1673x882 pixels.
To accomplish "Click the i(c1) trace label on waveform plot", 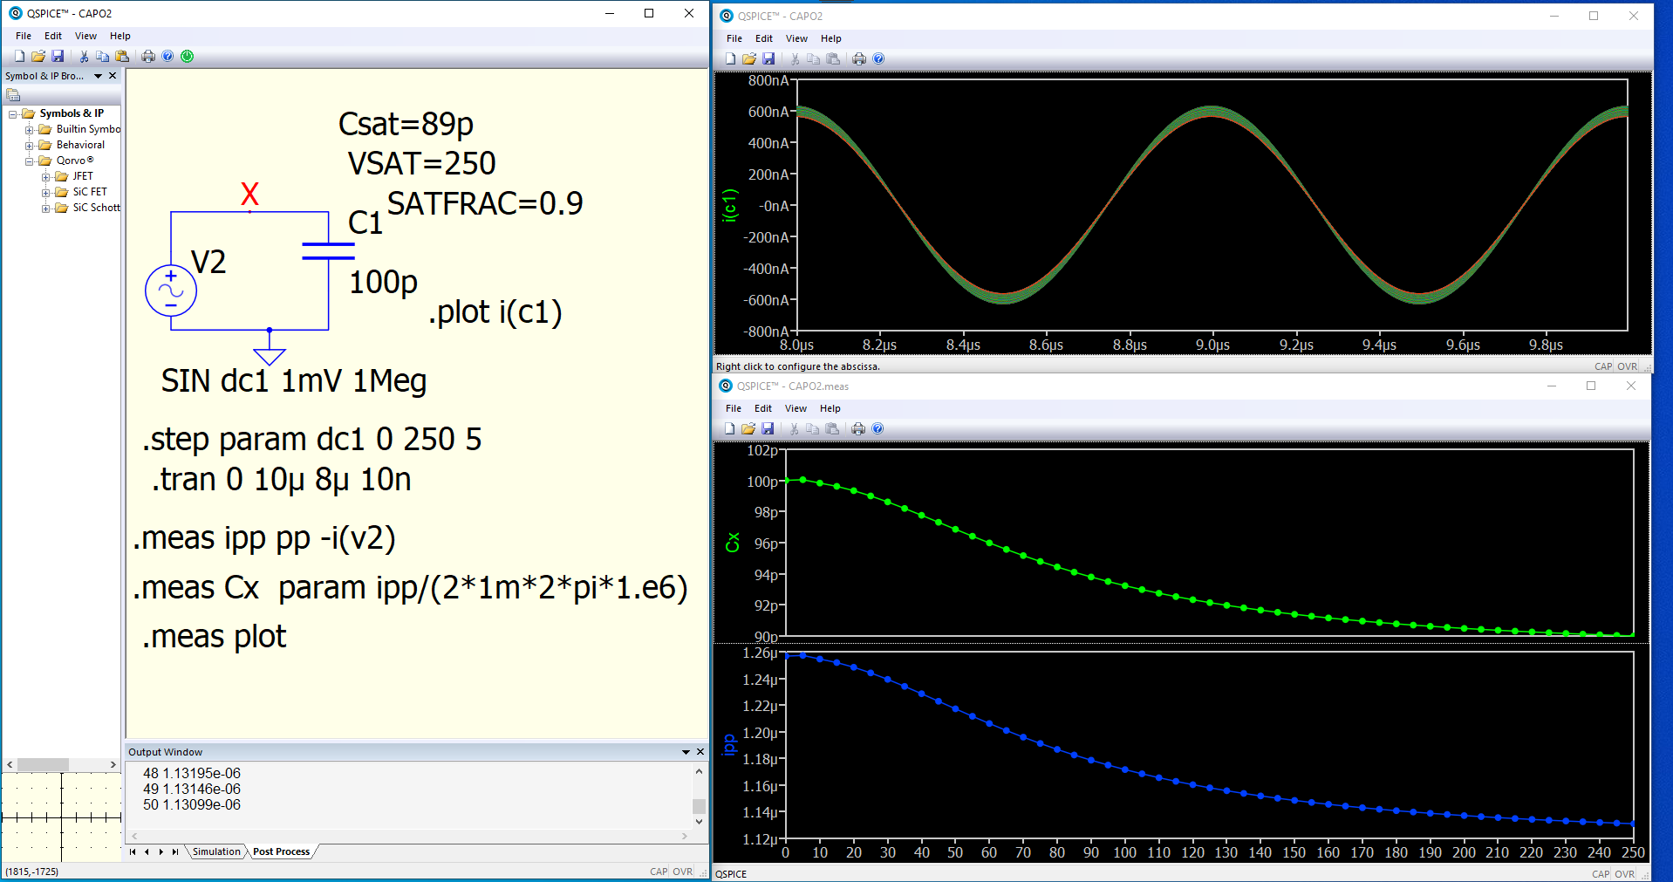I will [731, 206].
